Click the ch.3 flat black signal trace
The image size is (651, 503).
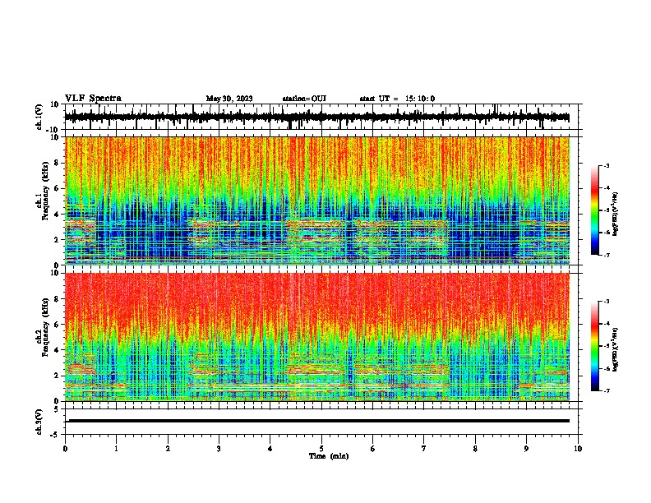[x=317, y=421]
